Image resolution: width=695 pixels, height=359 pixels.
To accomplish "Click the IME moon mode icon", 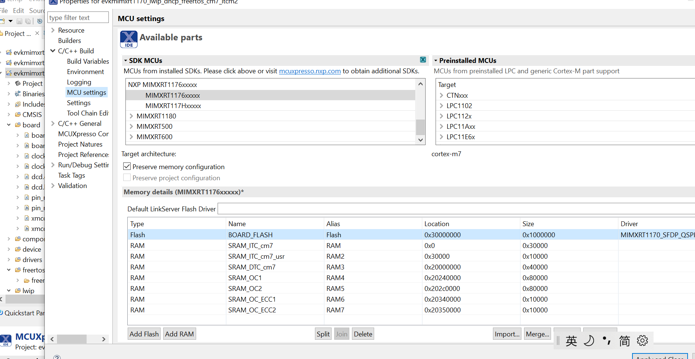I will [x=588, y=340].
